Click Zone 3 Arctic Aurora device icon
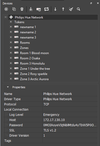The width and height of the screenshot is (100, 146). [16, 79]
